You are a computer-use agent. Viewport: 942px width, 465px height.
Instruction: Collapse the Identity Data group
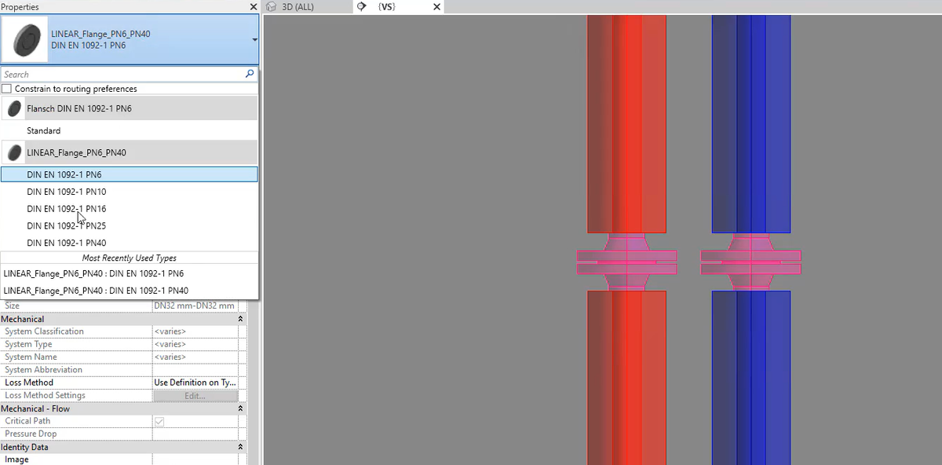point(241,447)
